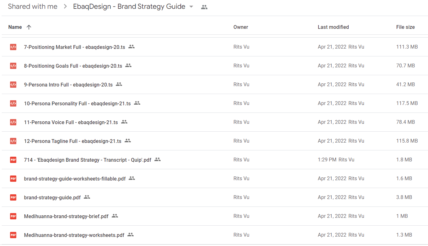Click the shared icon beside 10-Persona Personality Full
This screenshot has height=246, width=428.
pyautogui.click(x=137, y=103)
